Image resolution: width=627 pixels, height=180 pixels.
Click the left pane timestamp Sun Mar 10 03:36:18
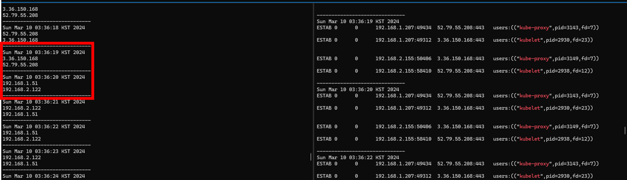44,28
